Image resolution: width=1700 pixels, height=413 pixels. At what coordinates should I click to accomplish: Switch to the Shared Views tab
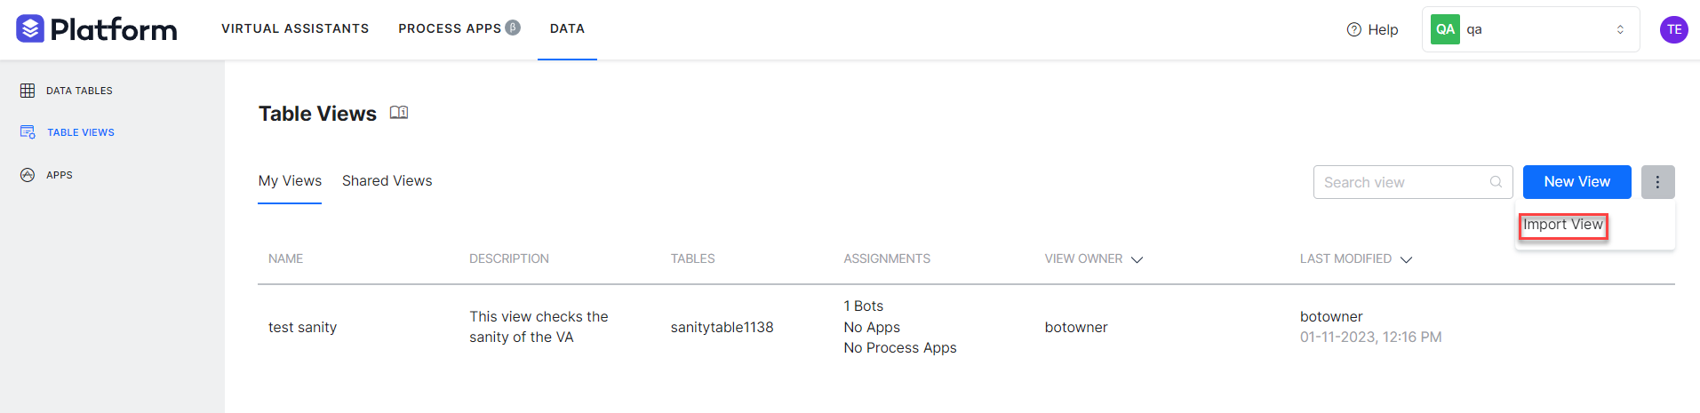coord(387,181)
